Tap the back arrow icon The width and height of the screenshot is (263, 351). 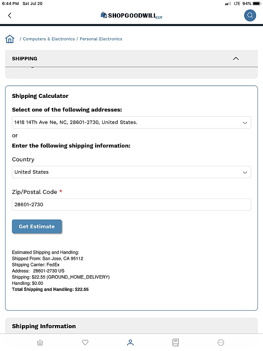10,15
